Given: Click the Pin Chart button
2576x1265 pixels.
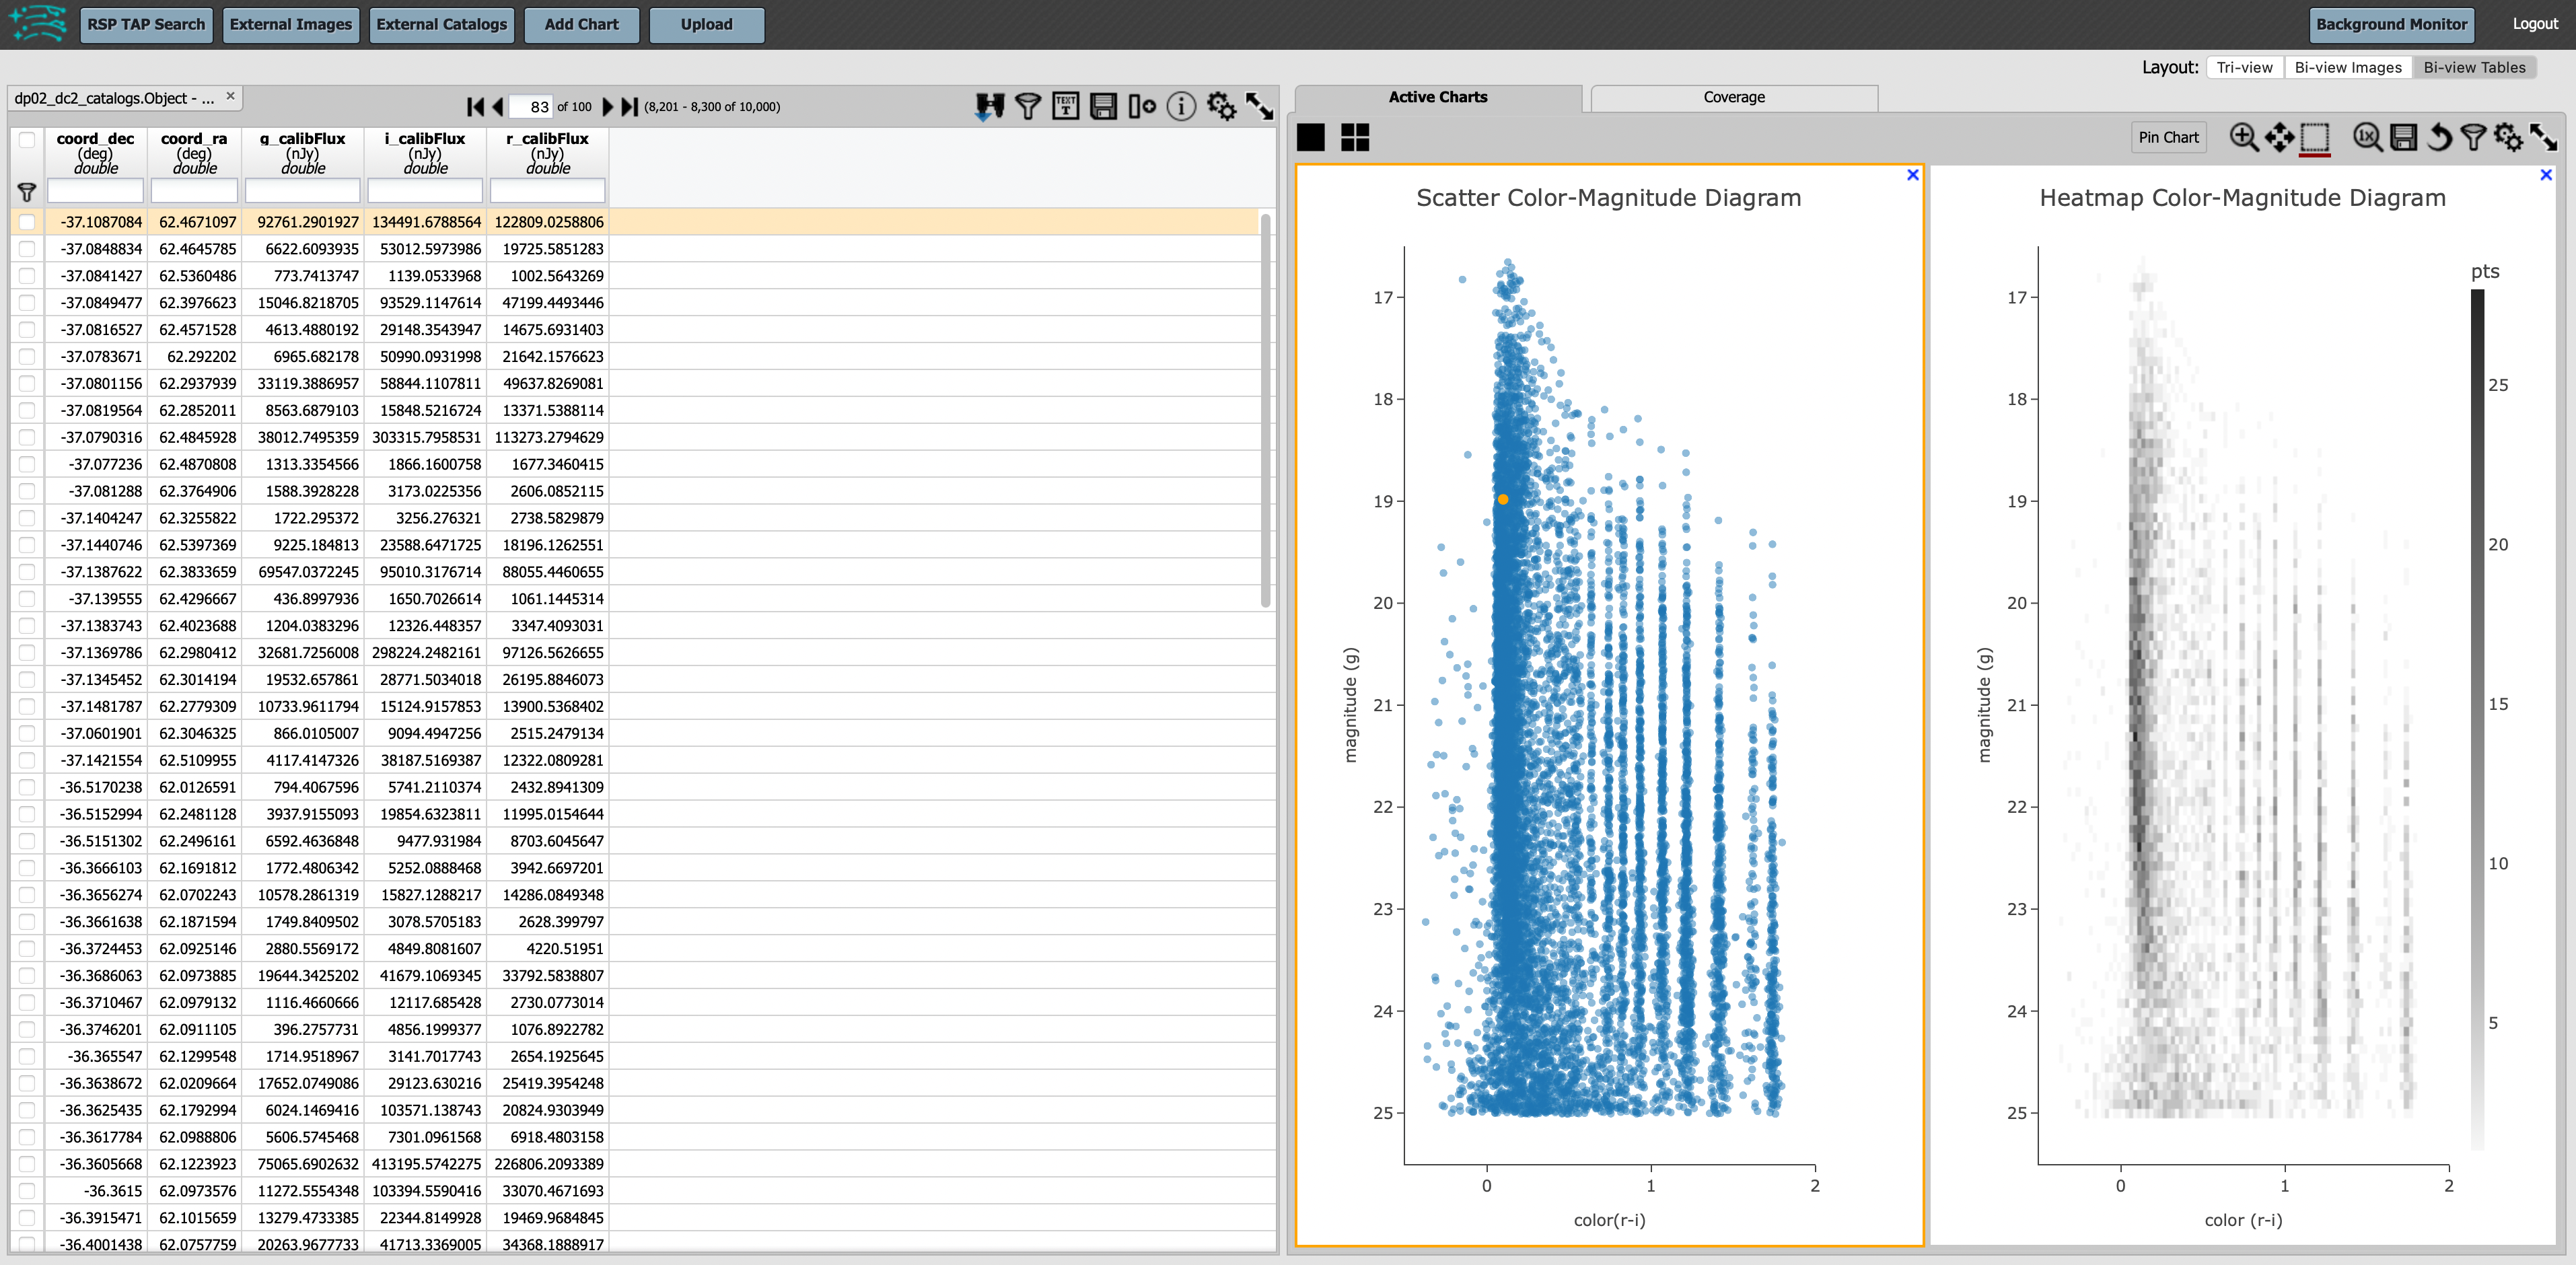Looking at the screenshot, I should pos(2169,137).
